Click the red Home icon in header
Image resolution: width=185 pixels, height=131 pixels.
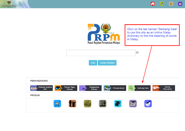[153, 4]
